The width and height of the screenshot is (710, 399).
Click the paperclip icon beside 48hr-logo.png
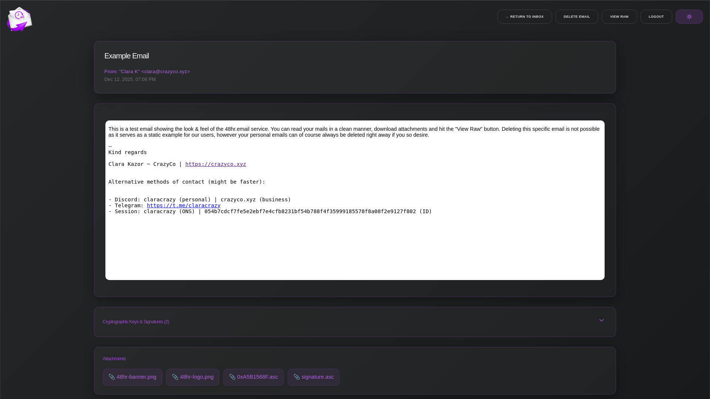[x=175, y=377]
